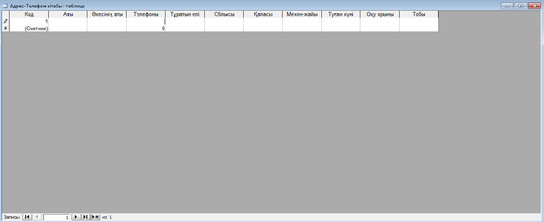
Task: Click the table icon in title bar
Action: click(5, 6)
